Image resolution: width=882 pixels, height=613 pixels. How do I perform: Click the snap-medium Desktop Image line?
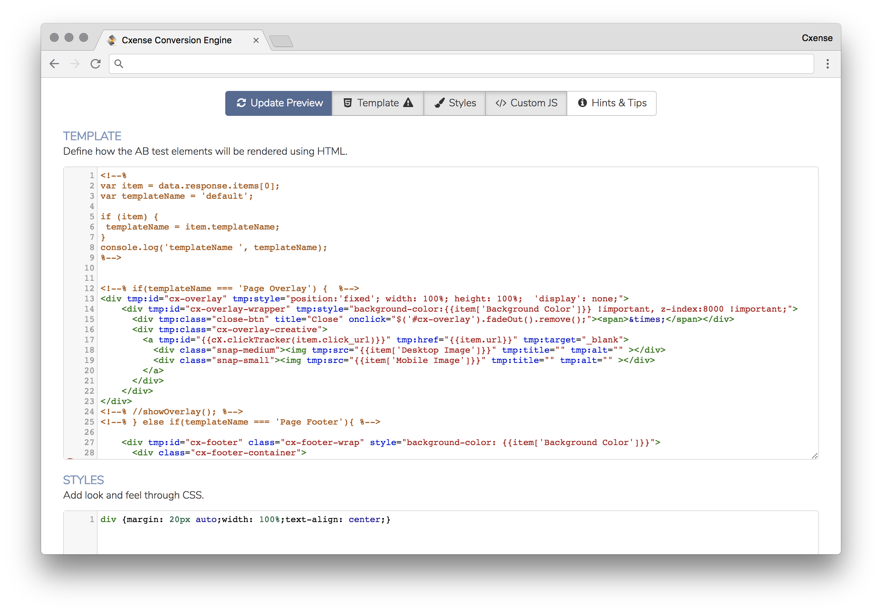click(409, 350)
